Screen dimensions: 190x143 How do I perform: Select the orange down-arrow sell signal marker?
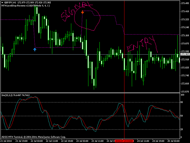click(82, 12)
